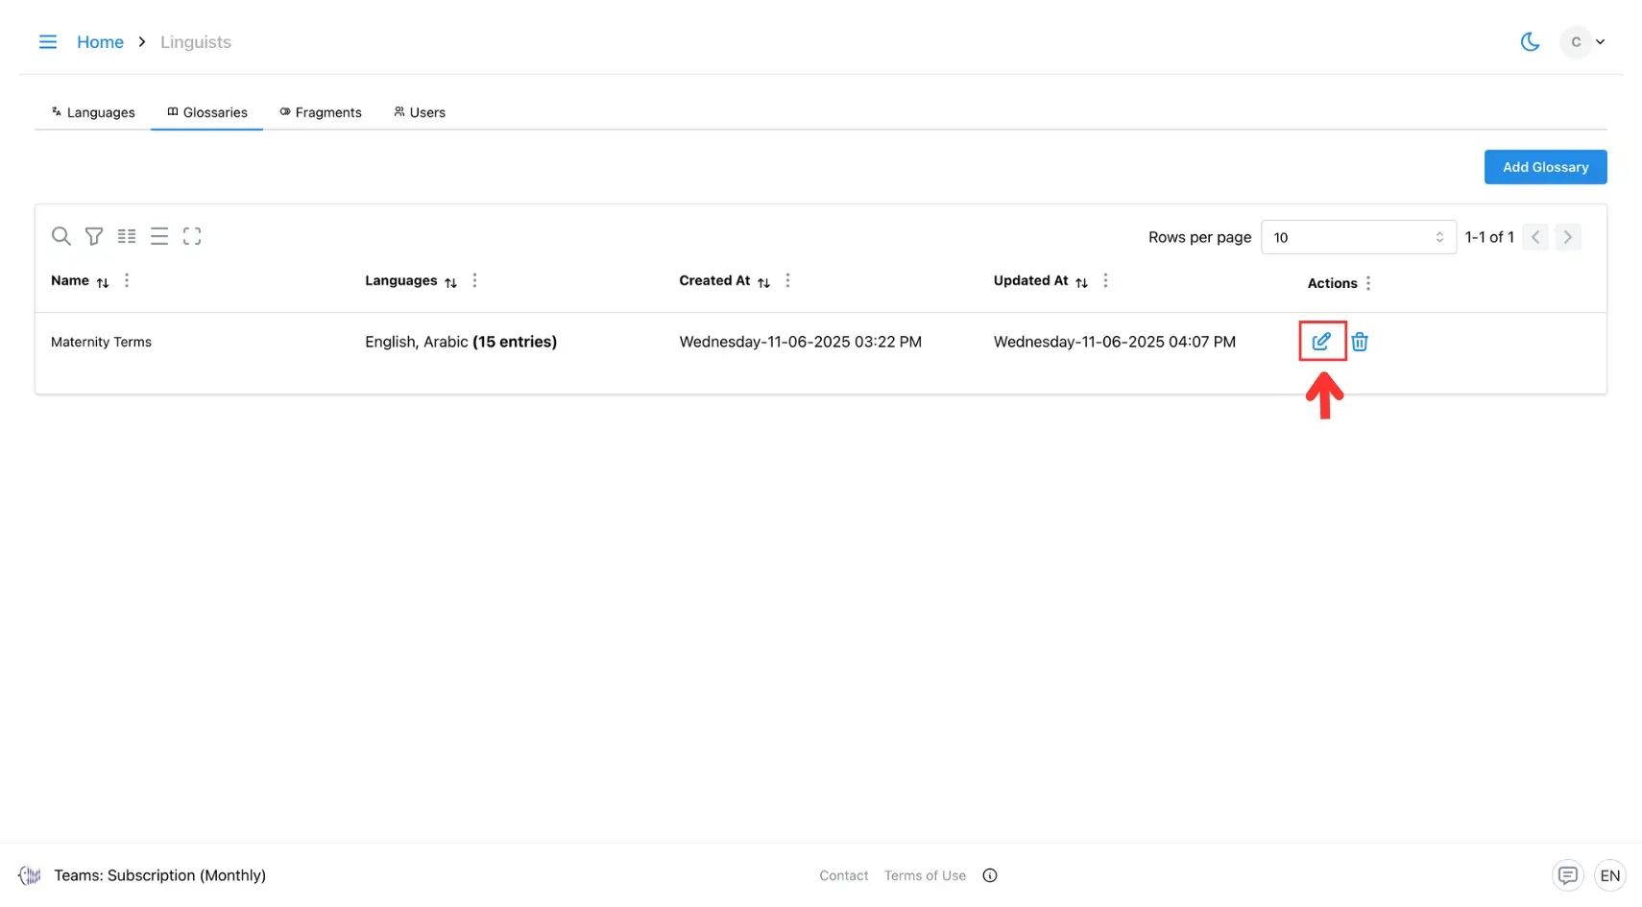Open Terms of Use footer link
The height and width of the screenshot is (907, 1642).
[925, 875]
